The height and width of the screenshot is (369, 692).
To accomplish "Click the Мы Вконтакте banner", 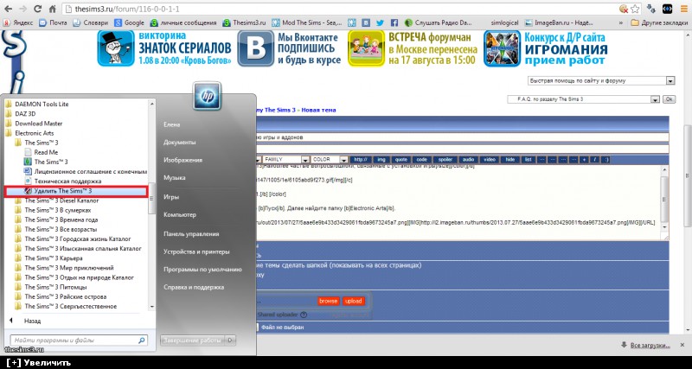I will (x=290, y=48).
